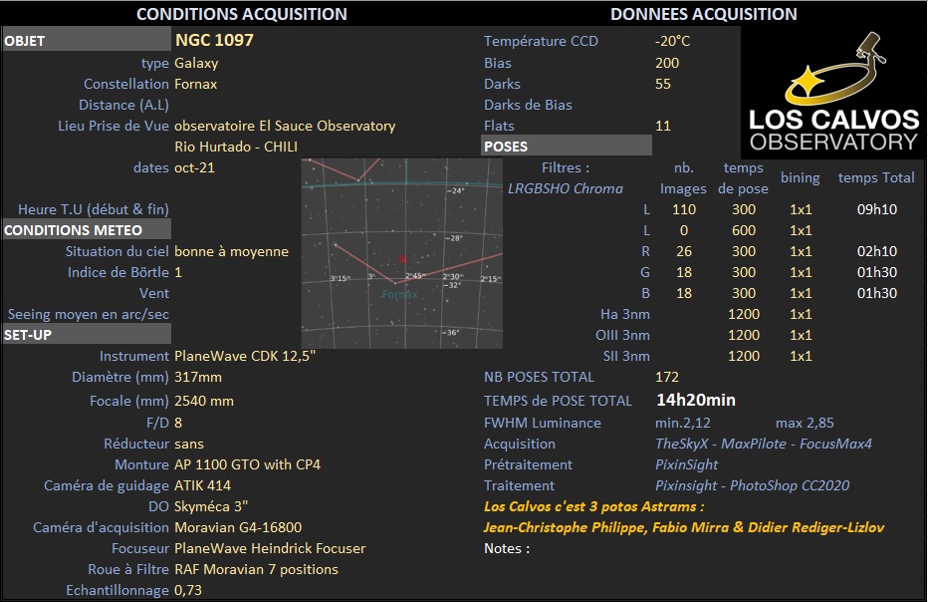Click the SET-UP section header
The height and width of the screenshot is (602, 928).
pyautogui.click(x=87, y=335)
